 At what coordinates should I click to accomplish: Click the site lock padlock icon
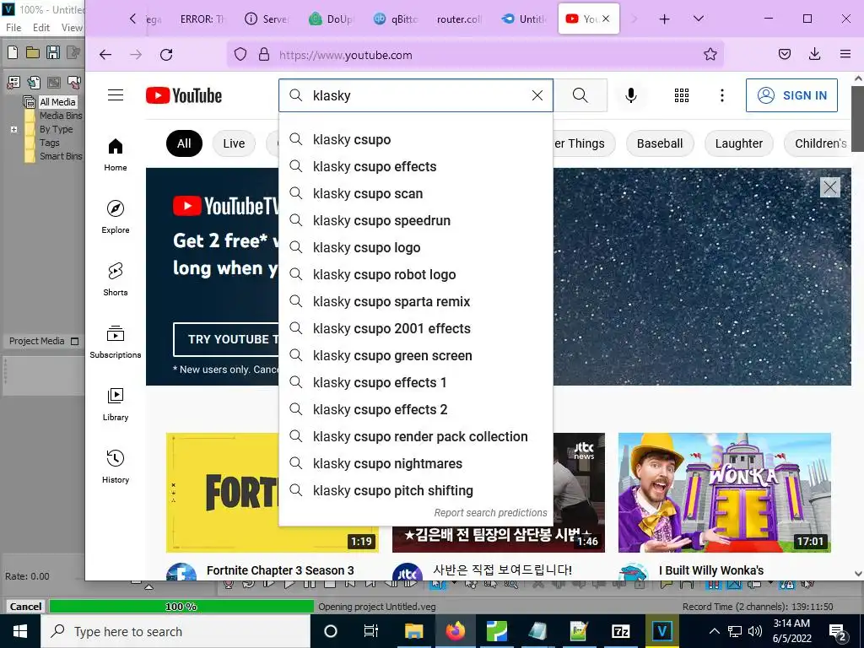[264, 54]
